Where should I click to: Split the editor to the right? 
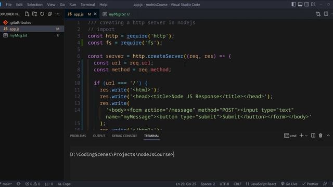326,14
